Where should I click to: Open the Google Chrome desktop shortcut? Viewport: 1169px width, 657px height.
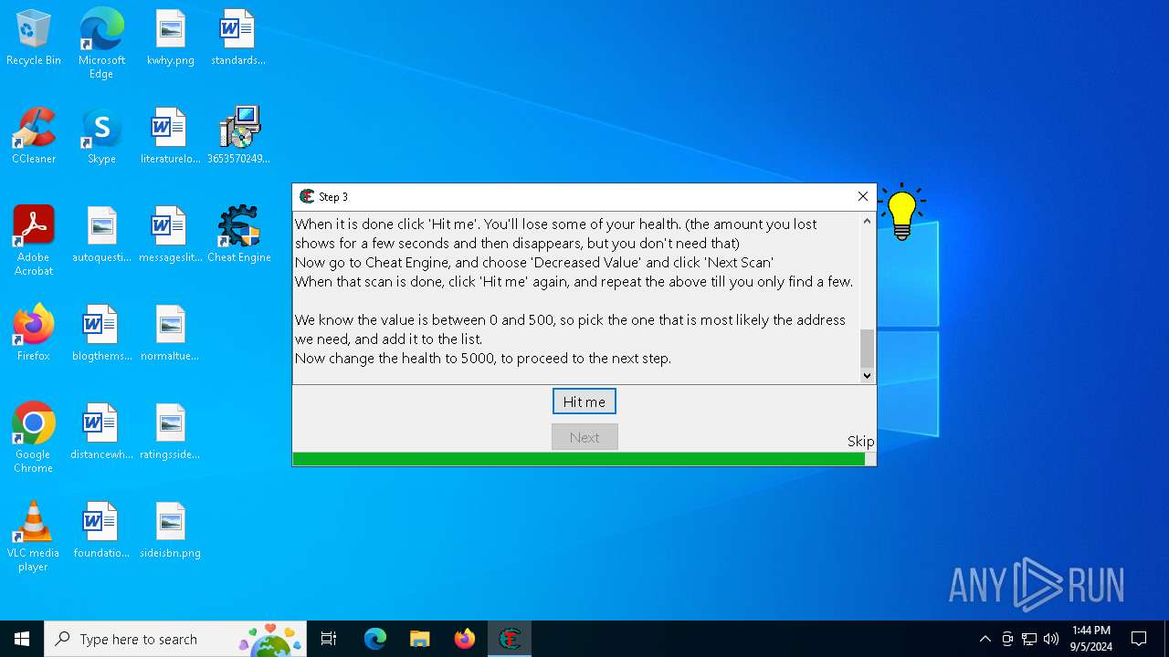34,437
